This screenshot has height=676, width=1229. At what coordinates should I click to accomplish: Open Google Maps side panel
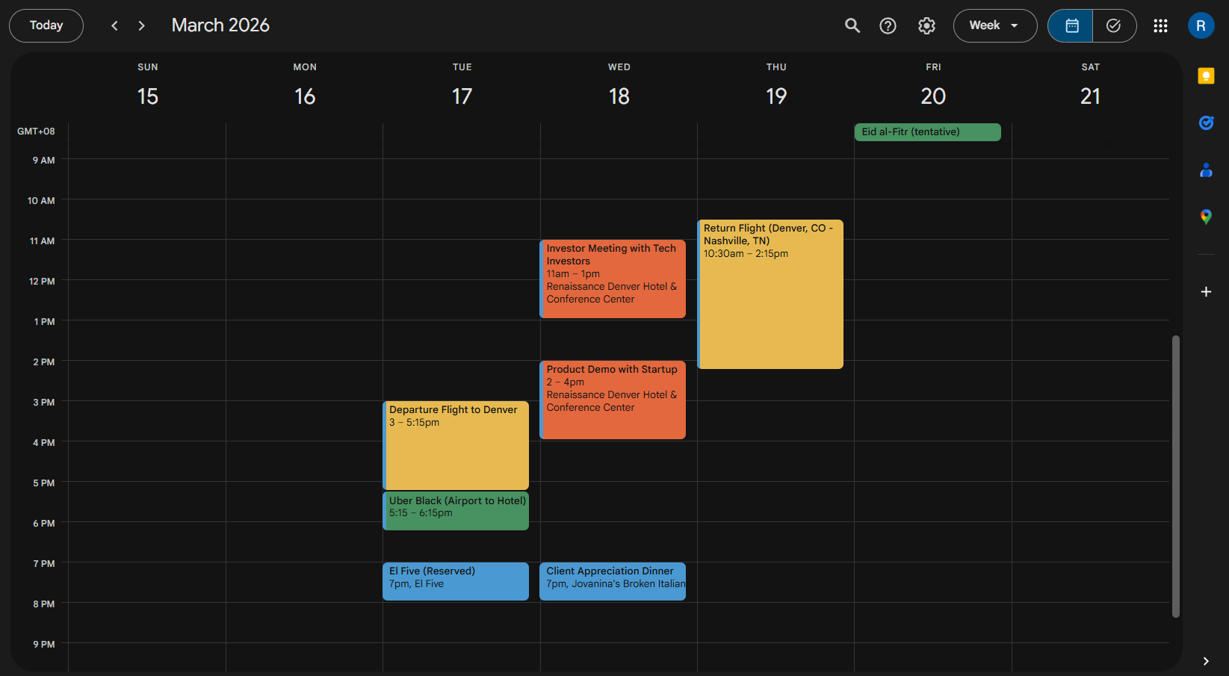pyautogui.click(x=1206, y=217)
